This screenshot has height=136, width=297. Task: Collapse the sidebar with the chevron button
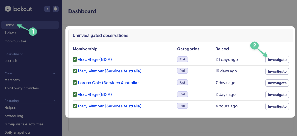pos(47,9)
